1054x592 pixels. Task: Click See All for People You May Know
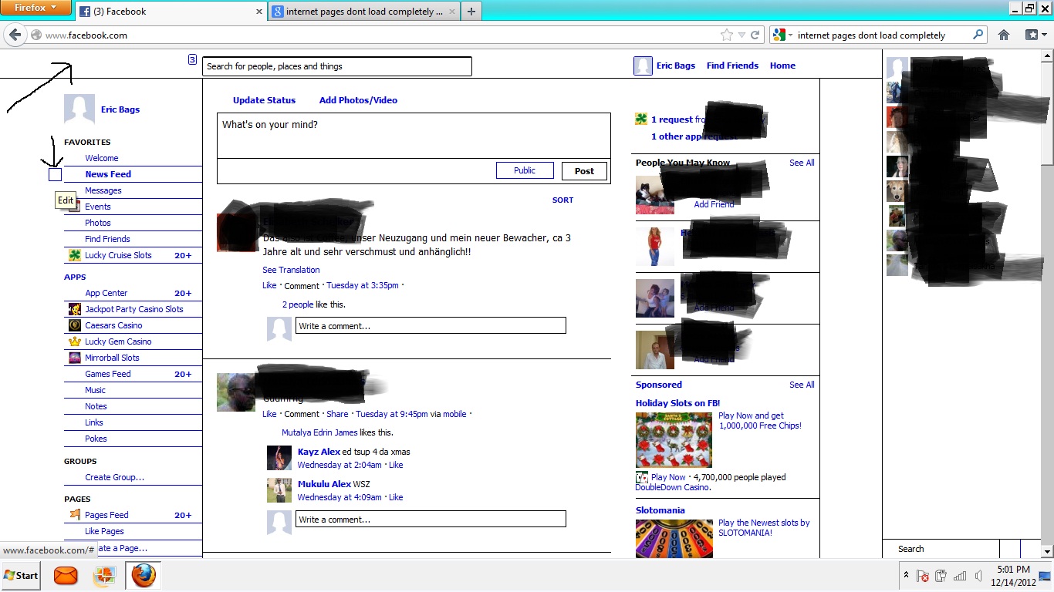click(x=802, y=163)
